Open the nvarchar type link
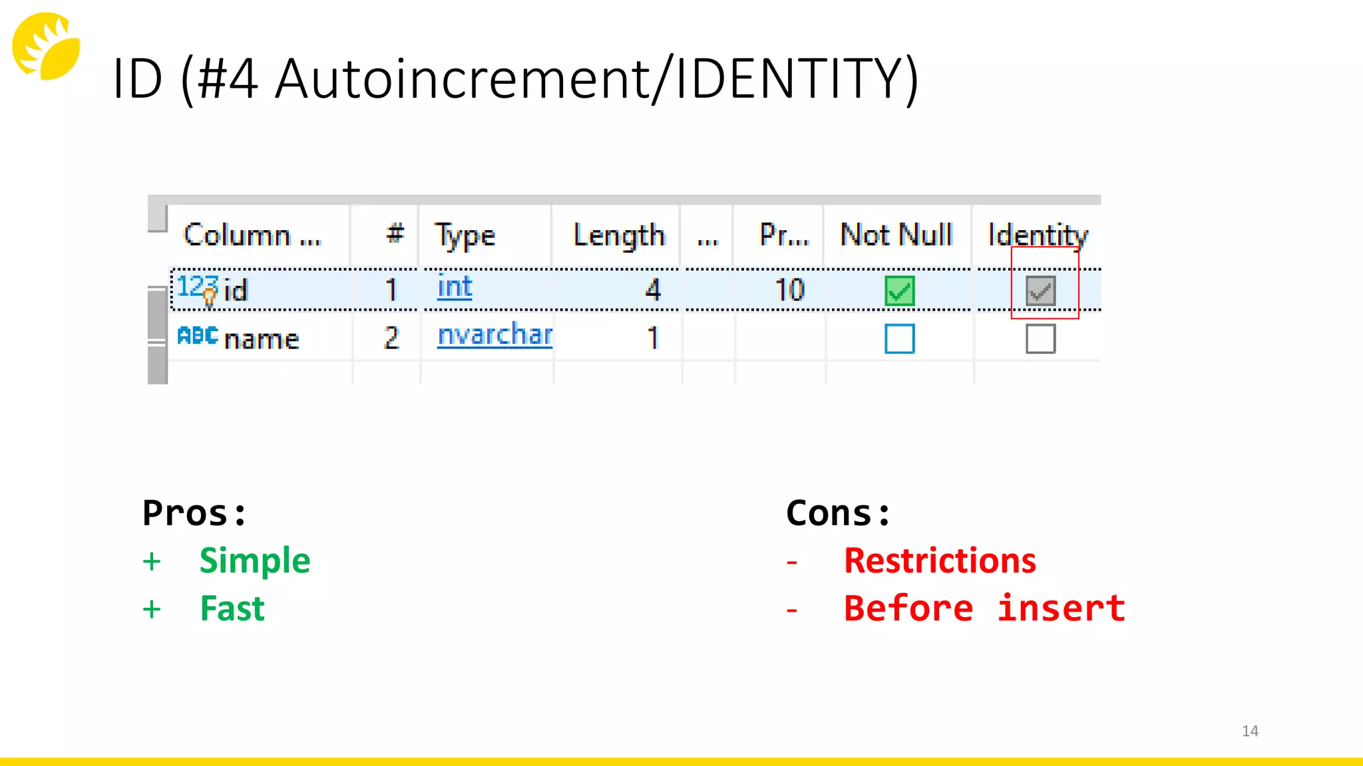1363x766 pixels. coord(494,334)
